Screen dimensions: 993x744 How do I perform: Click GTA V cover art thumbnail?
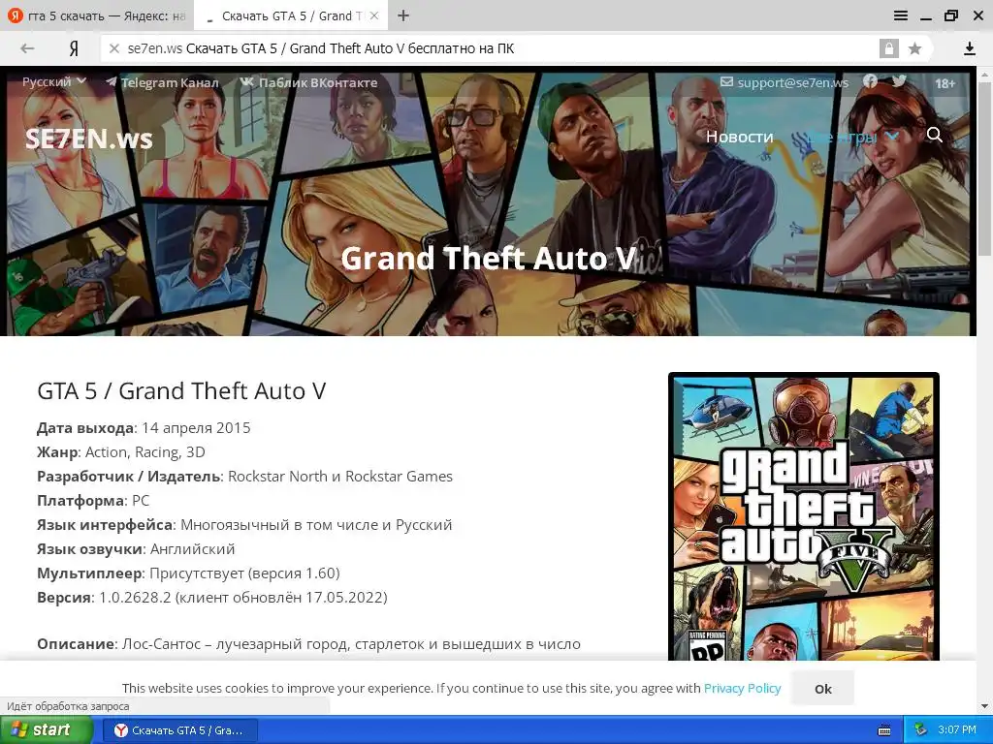804,517
